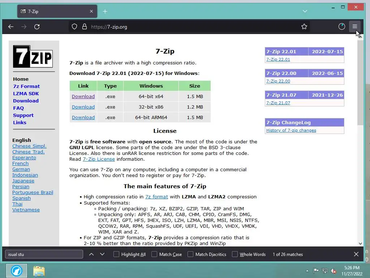
Task: Click the taskbar clock showing 5:26 PM
Action: [x=352, y=271]
